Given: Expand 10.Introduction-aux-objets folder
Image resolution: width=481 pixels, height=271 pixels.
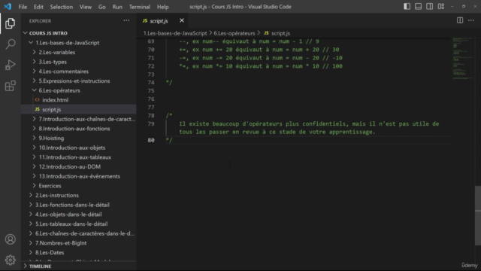Looking at the screenshot, I should coord(79,148).
